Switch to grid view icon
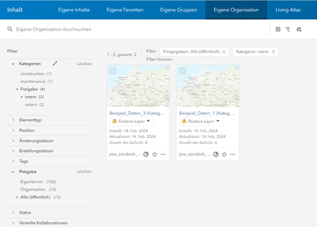This screenshot has width=317, height=227. pyautogui.click(x=278, y=29)
